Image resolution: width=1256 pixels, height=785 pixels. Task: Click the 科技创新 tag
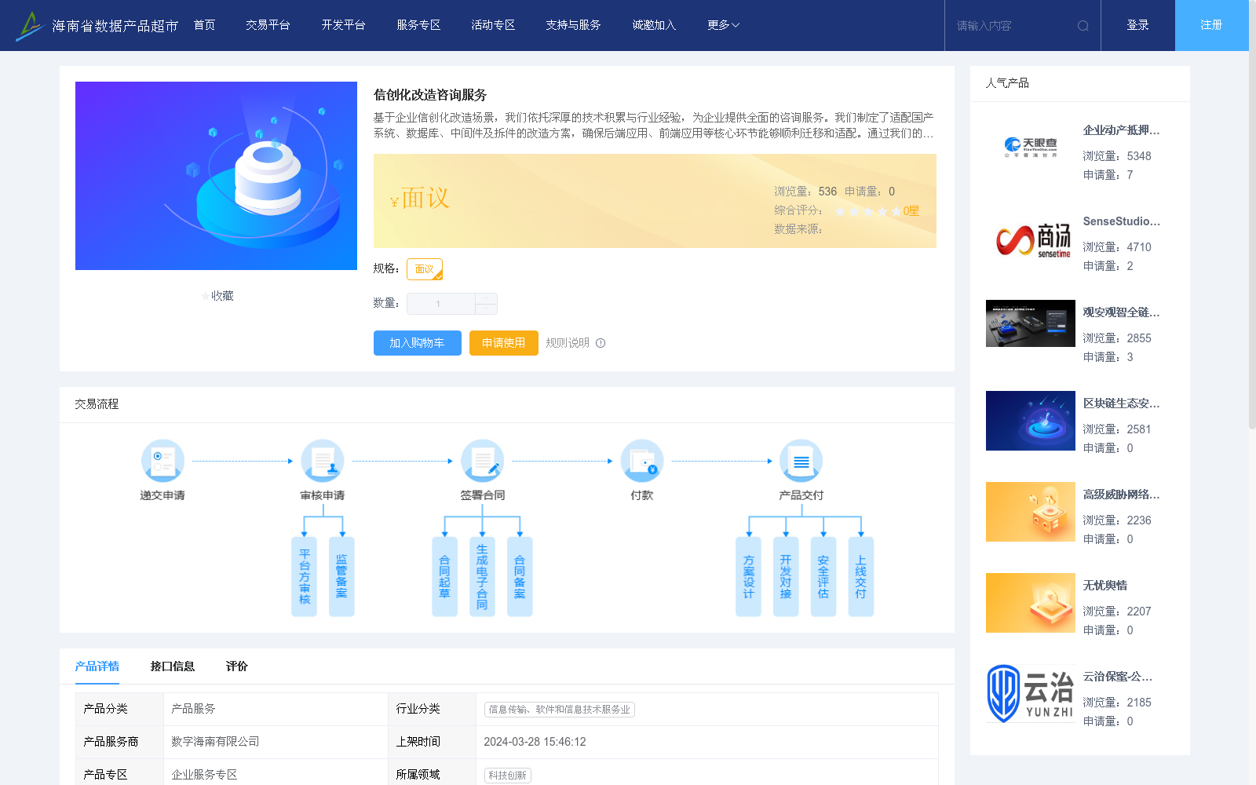[508, 776]
